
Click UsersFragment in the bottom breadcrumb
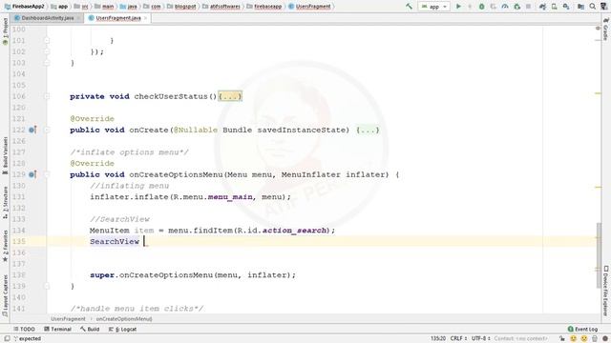click(x=68, y=319)
